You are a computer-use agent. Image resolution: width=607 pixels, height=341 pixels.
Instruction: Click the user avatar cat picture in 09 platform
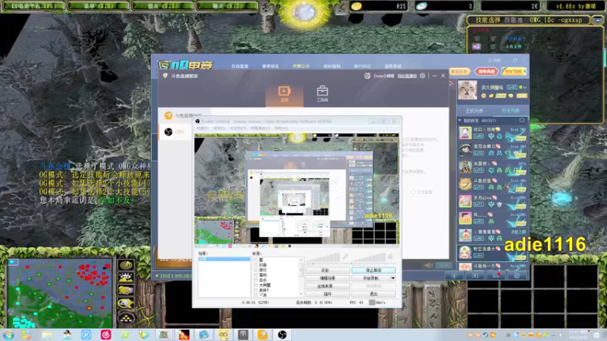tap(467, 90)
